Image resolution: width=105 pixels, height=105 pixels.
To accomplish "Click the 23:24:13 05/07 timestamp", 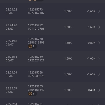I will point(11,43).
